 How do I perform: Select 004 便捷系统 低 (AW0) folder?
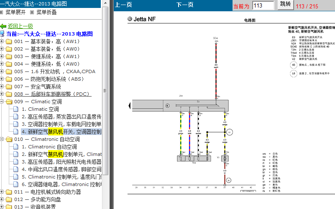point(47,64)
